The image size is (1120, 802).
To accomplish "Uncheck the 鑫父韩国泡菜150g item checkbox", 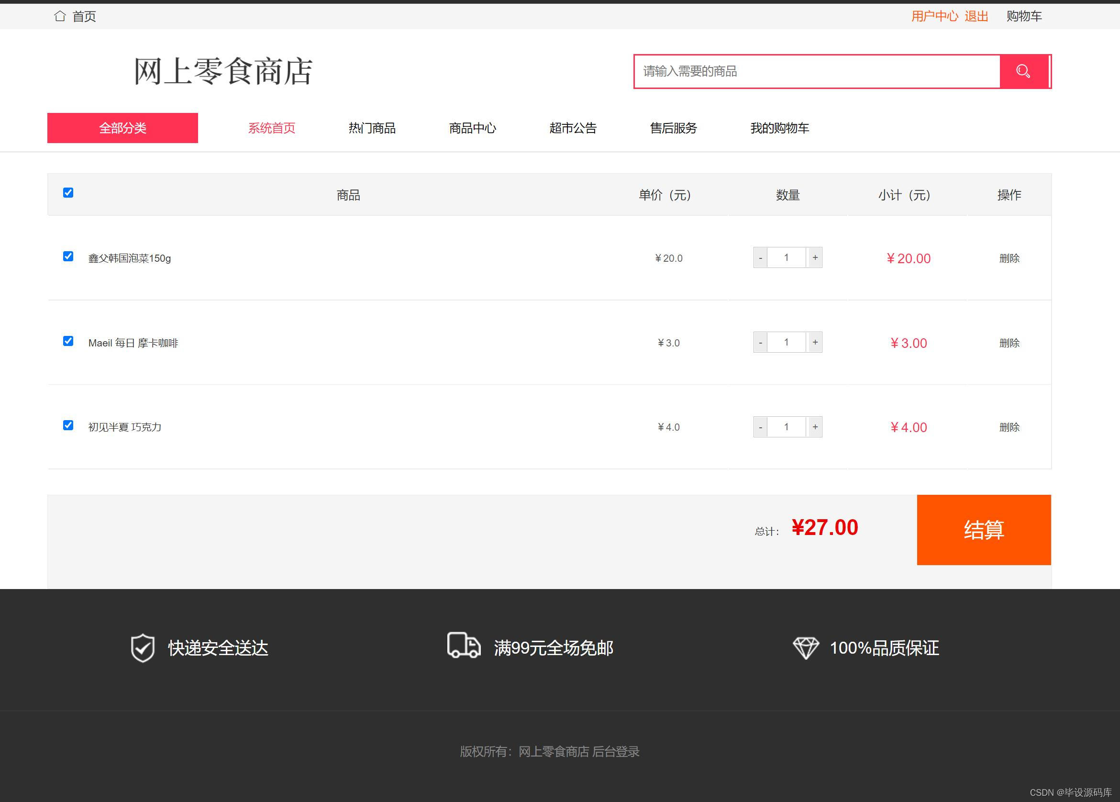I will tap(68, 256).
